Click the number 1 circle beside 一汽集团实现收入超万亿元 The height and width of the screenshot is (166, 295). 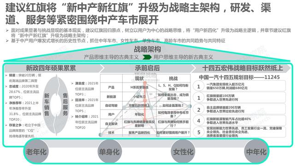click(x=199, y=86)
